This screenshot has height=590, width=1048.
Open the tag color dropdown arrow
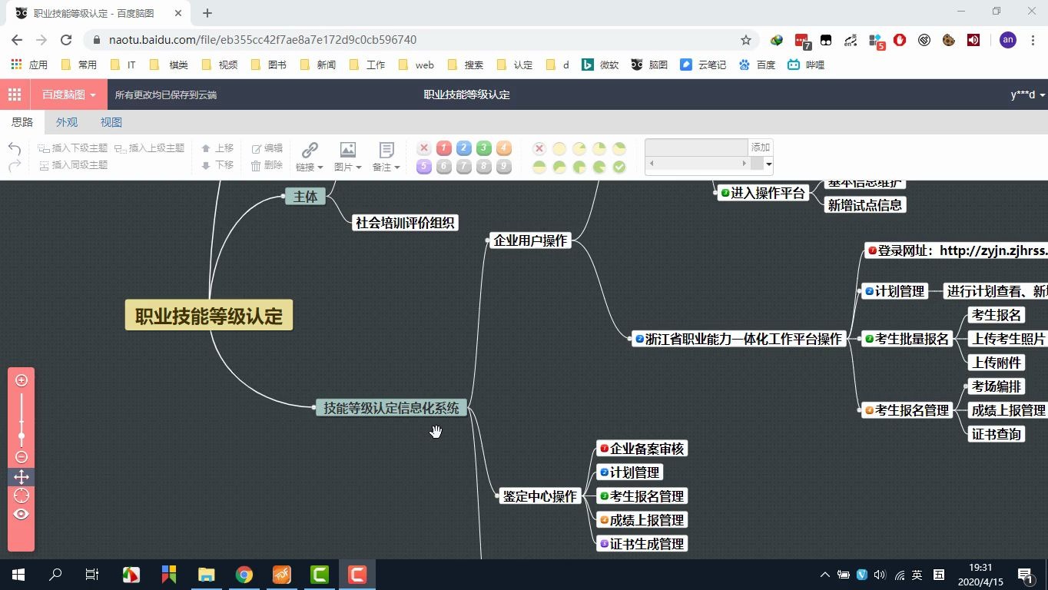[768, 165]
